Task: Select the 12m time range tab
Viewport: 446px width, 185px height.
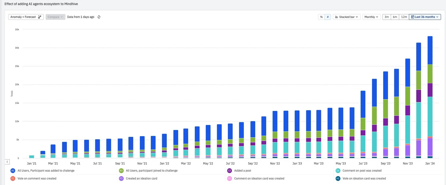Action: click(404, 17)
